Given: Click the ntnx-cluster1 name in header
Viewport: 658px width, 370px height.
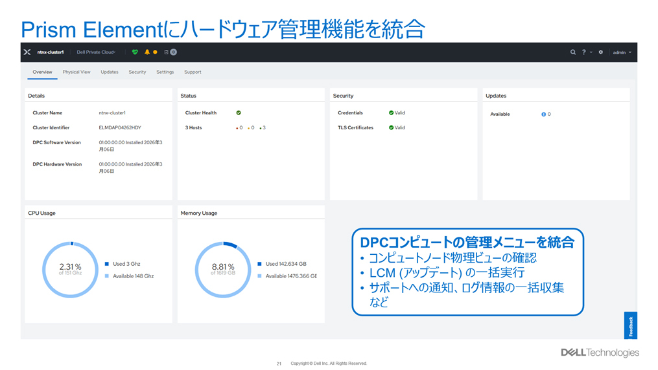Looking at the screenshot, I should click(51, 52).
